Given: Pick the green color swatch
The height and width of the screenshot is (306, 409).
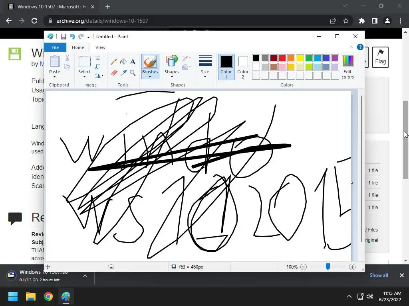Looking at the screenshot, I should click(309, 58).
